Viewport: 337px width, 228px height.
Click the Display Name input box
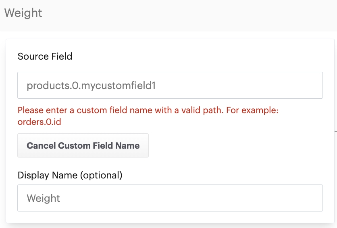(170, 198)
